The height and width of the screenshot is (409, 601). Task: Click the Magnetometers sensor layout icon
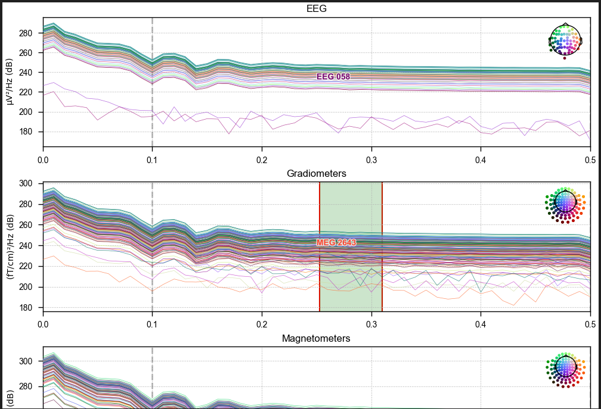pos(565,370)
